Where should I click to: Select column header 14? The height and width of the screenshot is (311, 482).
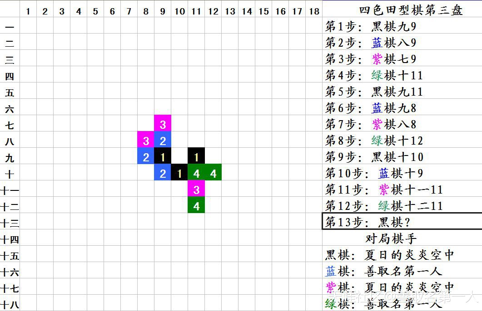tap(247, 11)
